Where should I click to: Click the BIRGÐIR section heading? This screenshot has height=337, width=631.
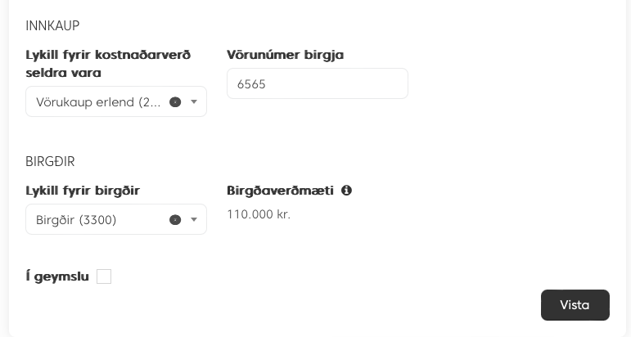coord(50,162)
